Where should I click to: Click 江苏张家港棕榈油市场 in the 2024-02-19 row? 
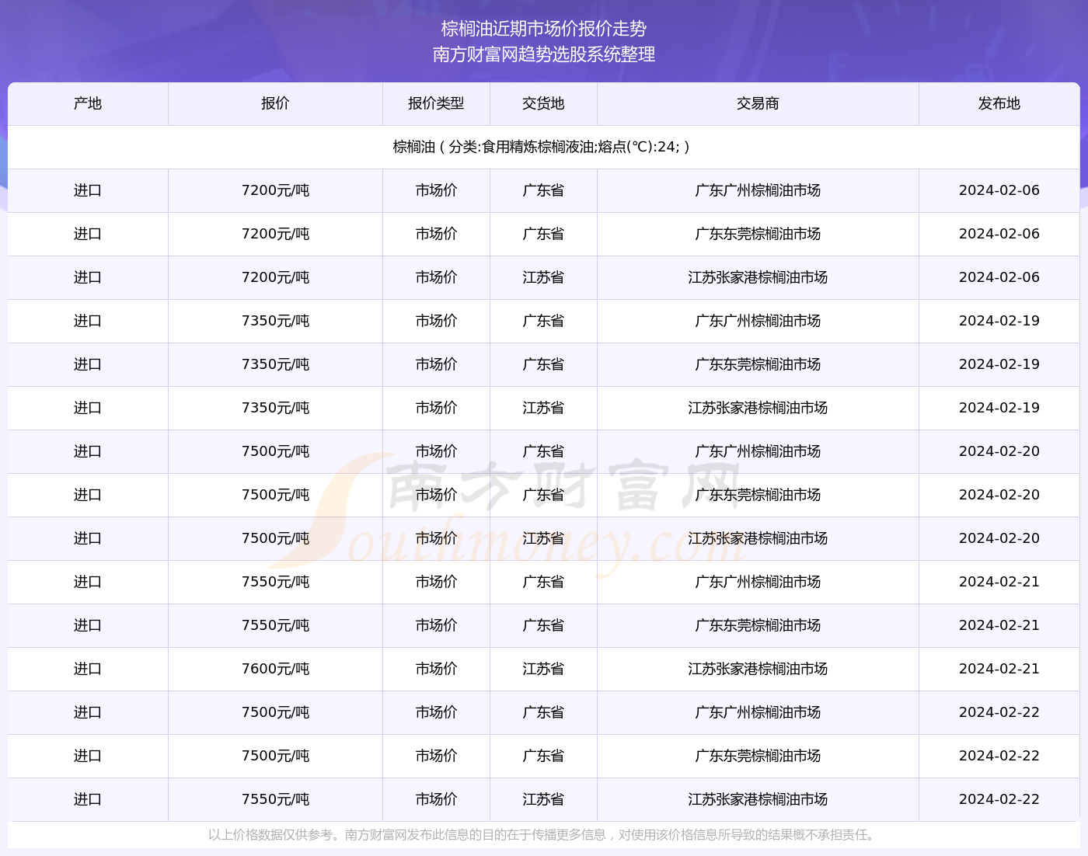758,408
